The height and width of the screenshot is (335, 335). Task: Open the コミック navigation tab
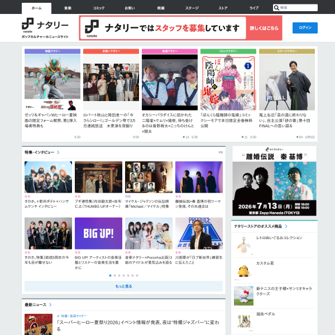(x=99, y=8)
